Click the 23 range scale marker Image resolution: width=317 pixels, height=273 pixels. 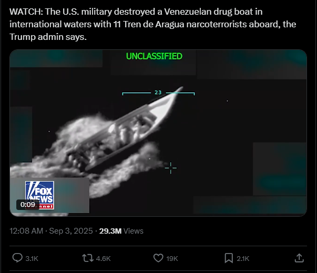158,93
